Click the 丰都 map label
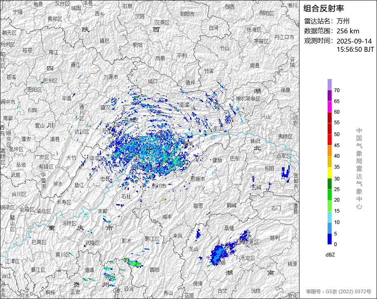The image size is (377, 299). coord(103,211)
